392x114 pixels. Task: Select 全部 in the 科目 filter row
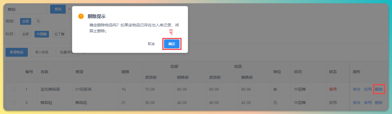pyautogui.click(x=26, y=34)
